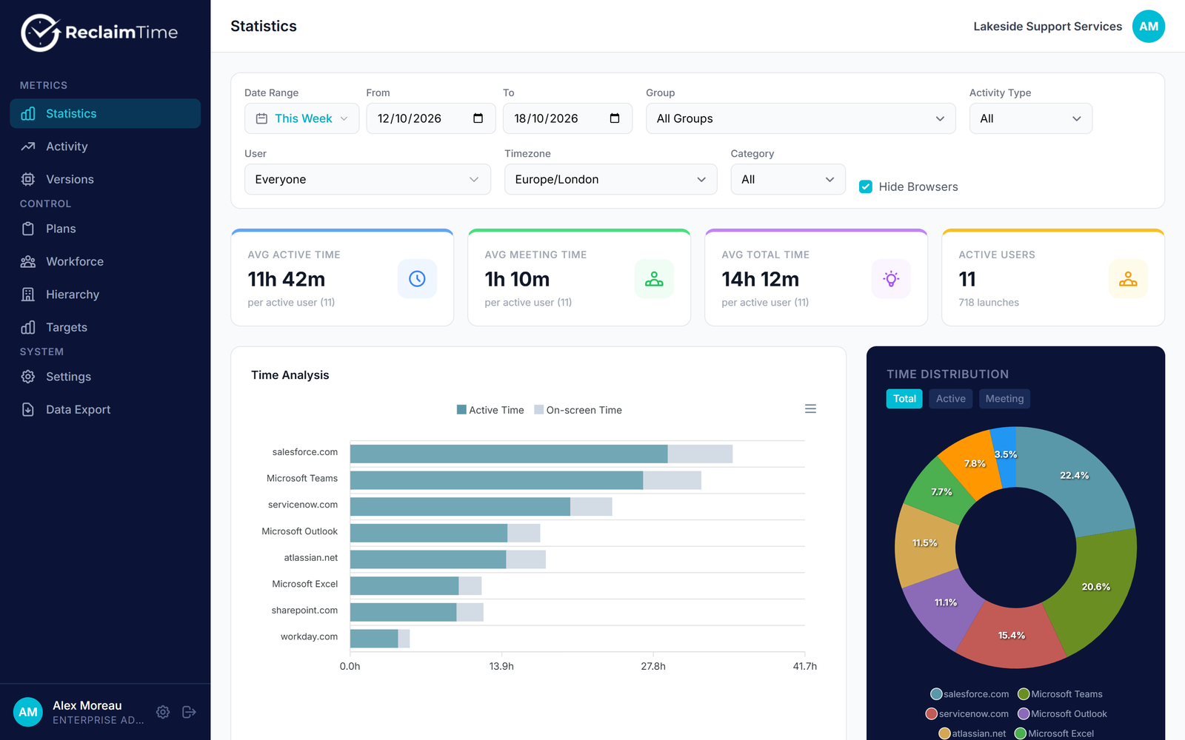Image resolution: width=1185 pixels, height=740 pixels.
Task: Click the lightbulb icon in Avg Total Time card
Action: click(x=891, y=279)
